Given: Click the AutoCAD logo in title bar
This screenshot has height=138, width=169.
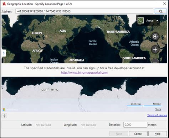Looking at the screenshot, I should (4, 4).
